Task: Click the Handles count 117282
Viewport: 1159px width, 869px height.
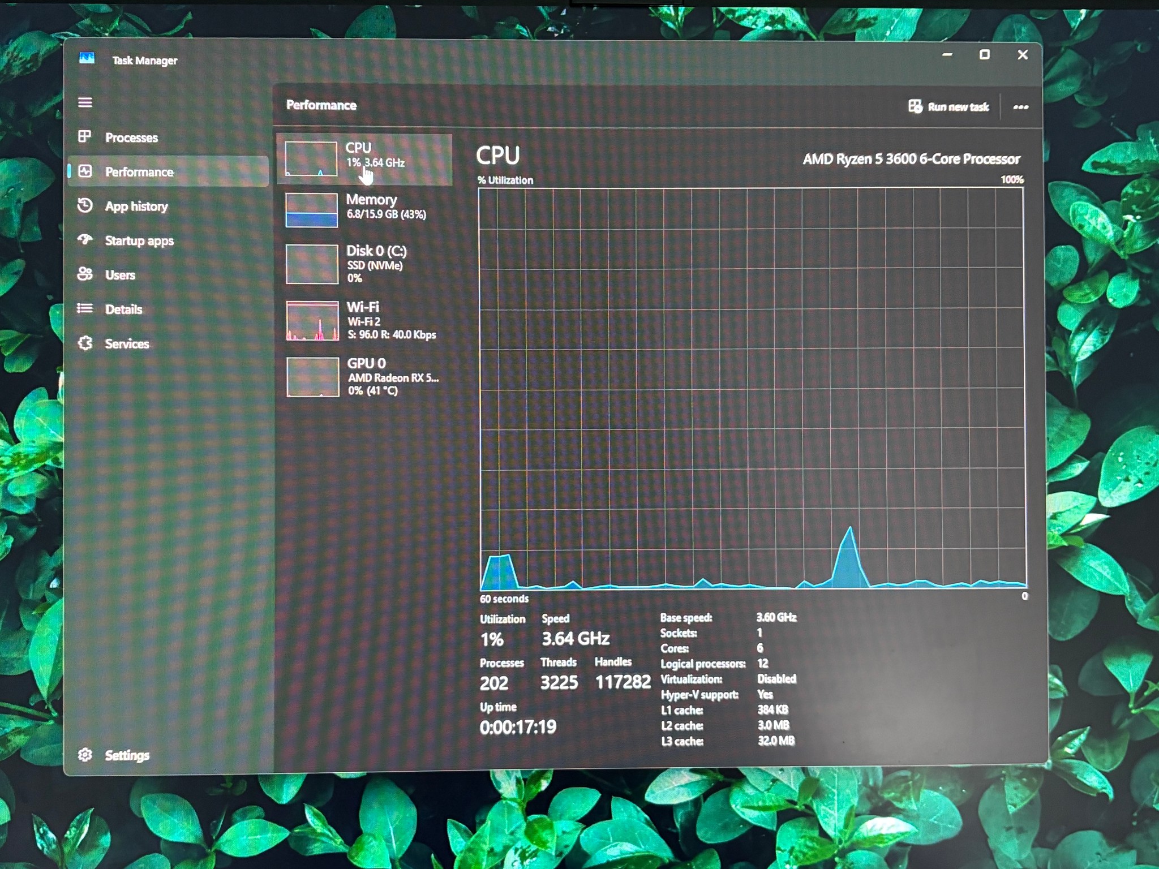Action: click(x=623, y=682)
